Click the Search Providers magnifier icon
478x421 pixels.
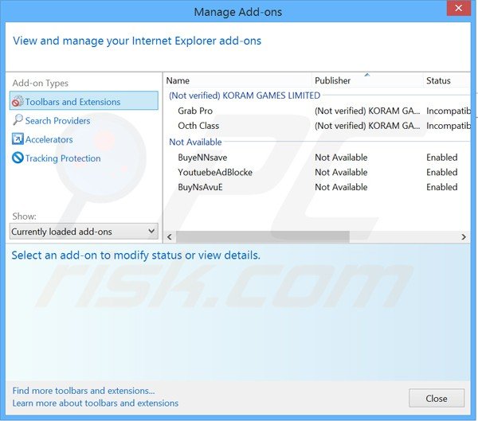(x=18, y=120)
